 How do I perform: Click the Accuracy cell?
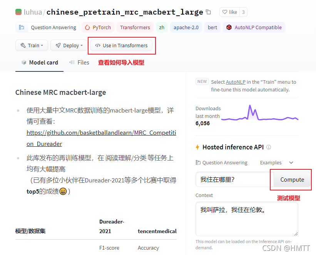click(x=148, y=248)
